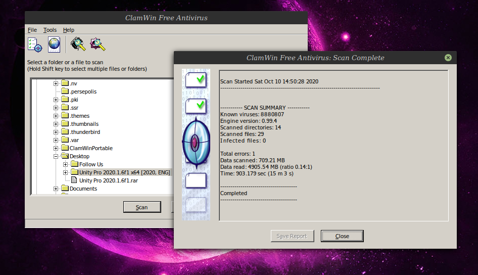Image resolution: width=478 pixels, height=275 pixels.
Task: Select the .var folder label
Action: pos(74,140)
